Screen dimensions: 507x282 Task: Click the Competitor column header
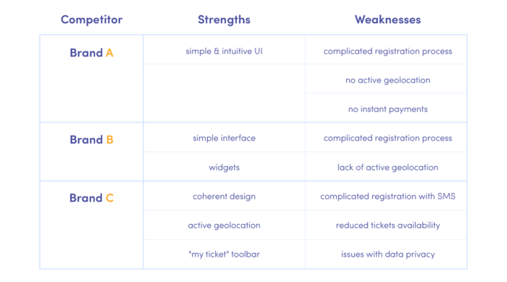click(91, 20)
